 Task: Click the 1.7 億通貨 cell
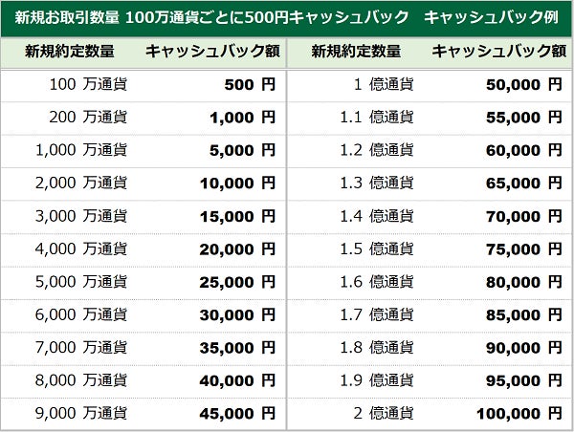tap(377, 314)
